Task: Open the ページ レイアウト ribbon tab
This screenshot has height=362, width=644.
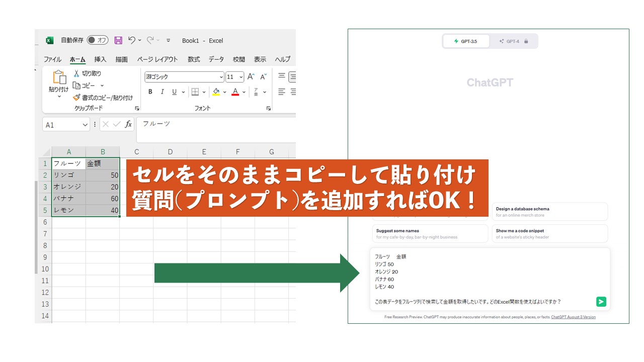Action: [x=157, y=59]
